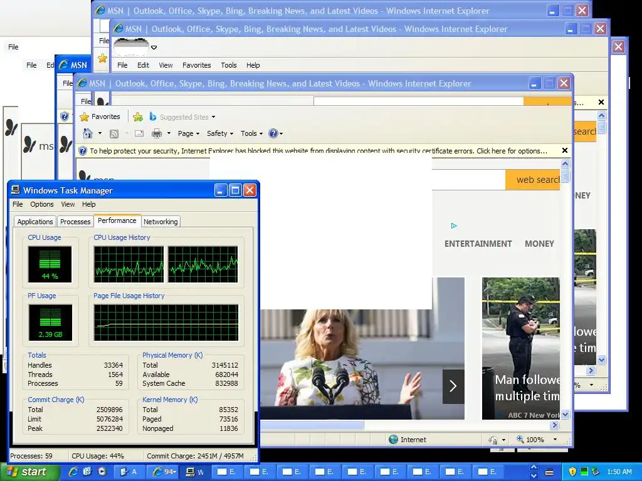Click the RSS feeds icon in IE command bar
Screen dimensions: 642x481
114,134
